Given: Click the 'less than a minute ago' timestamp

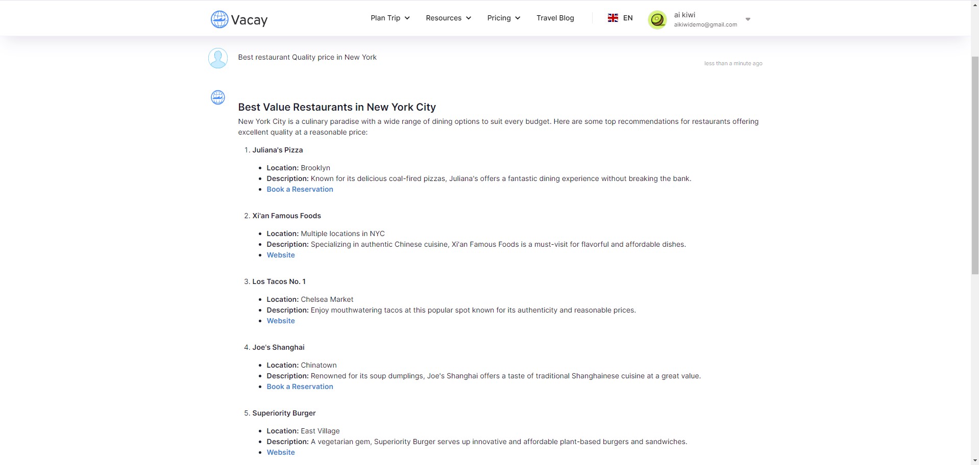Looking at the screenshot, I should coord(733,63).
